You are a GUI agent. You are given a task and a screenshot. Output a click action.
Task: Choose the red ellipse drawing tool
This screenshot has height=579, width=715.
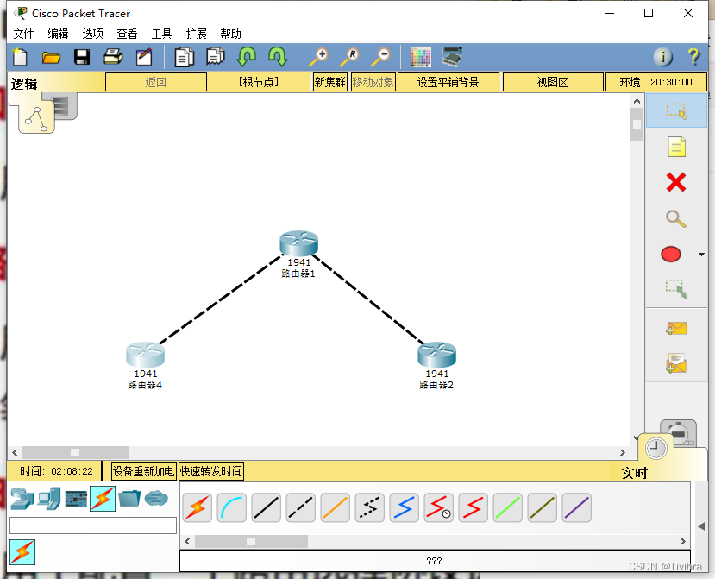pyautogui.click(x=671, y=255)
